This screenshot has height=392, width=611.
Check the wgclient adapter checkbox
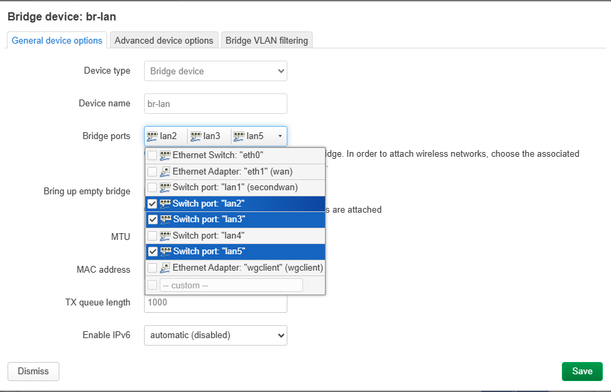tap(152, 268)
